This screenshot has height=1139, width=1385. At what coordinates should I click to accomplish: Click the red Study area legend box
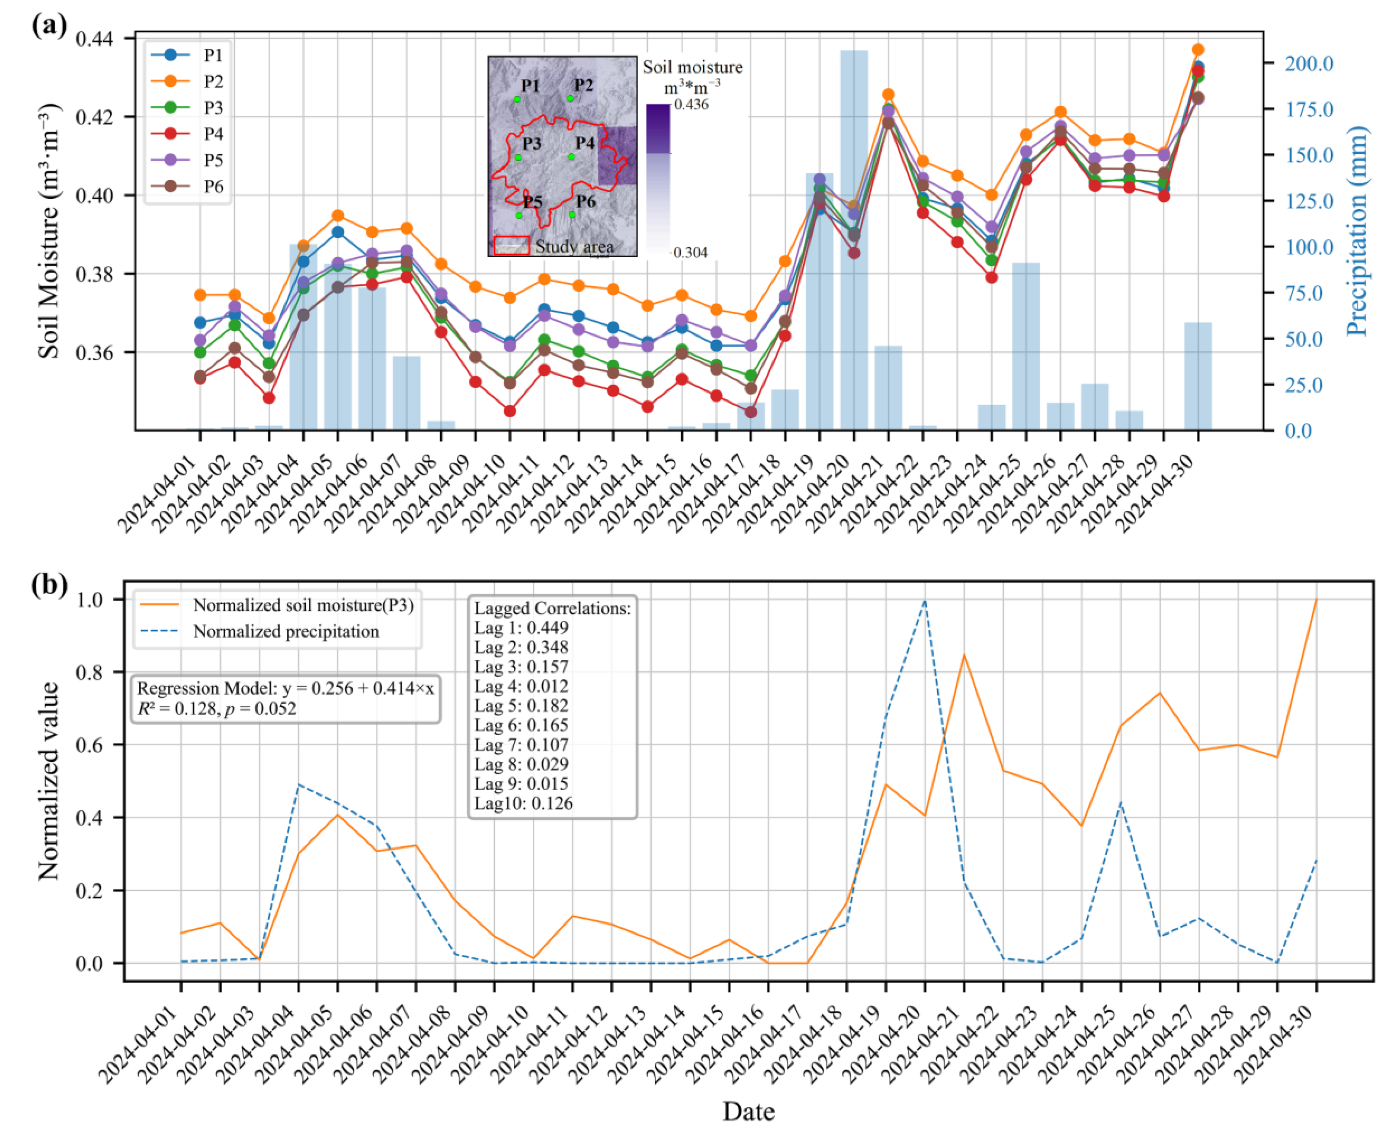coord(511,245)
